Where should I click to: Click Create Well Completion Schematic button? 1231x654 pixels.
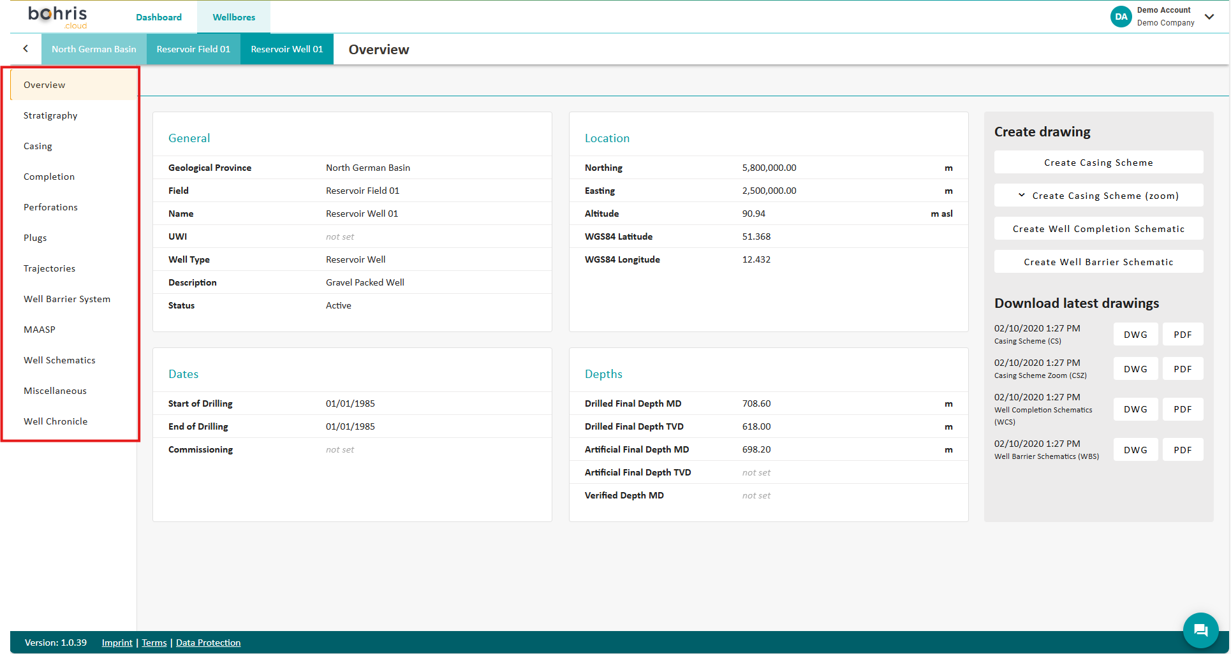coord(1098,229)
